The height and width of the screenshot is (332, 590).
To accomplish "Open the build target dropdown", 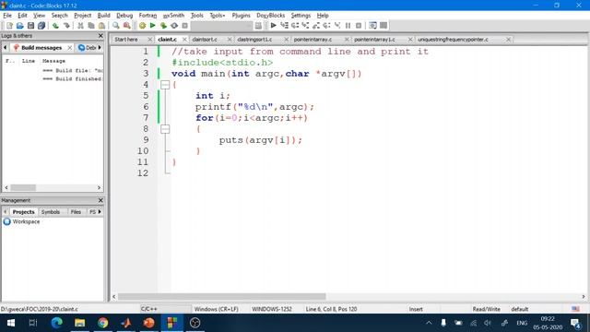I will pyautogui.click(x=221, y=26).
